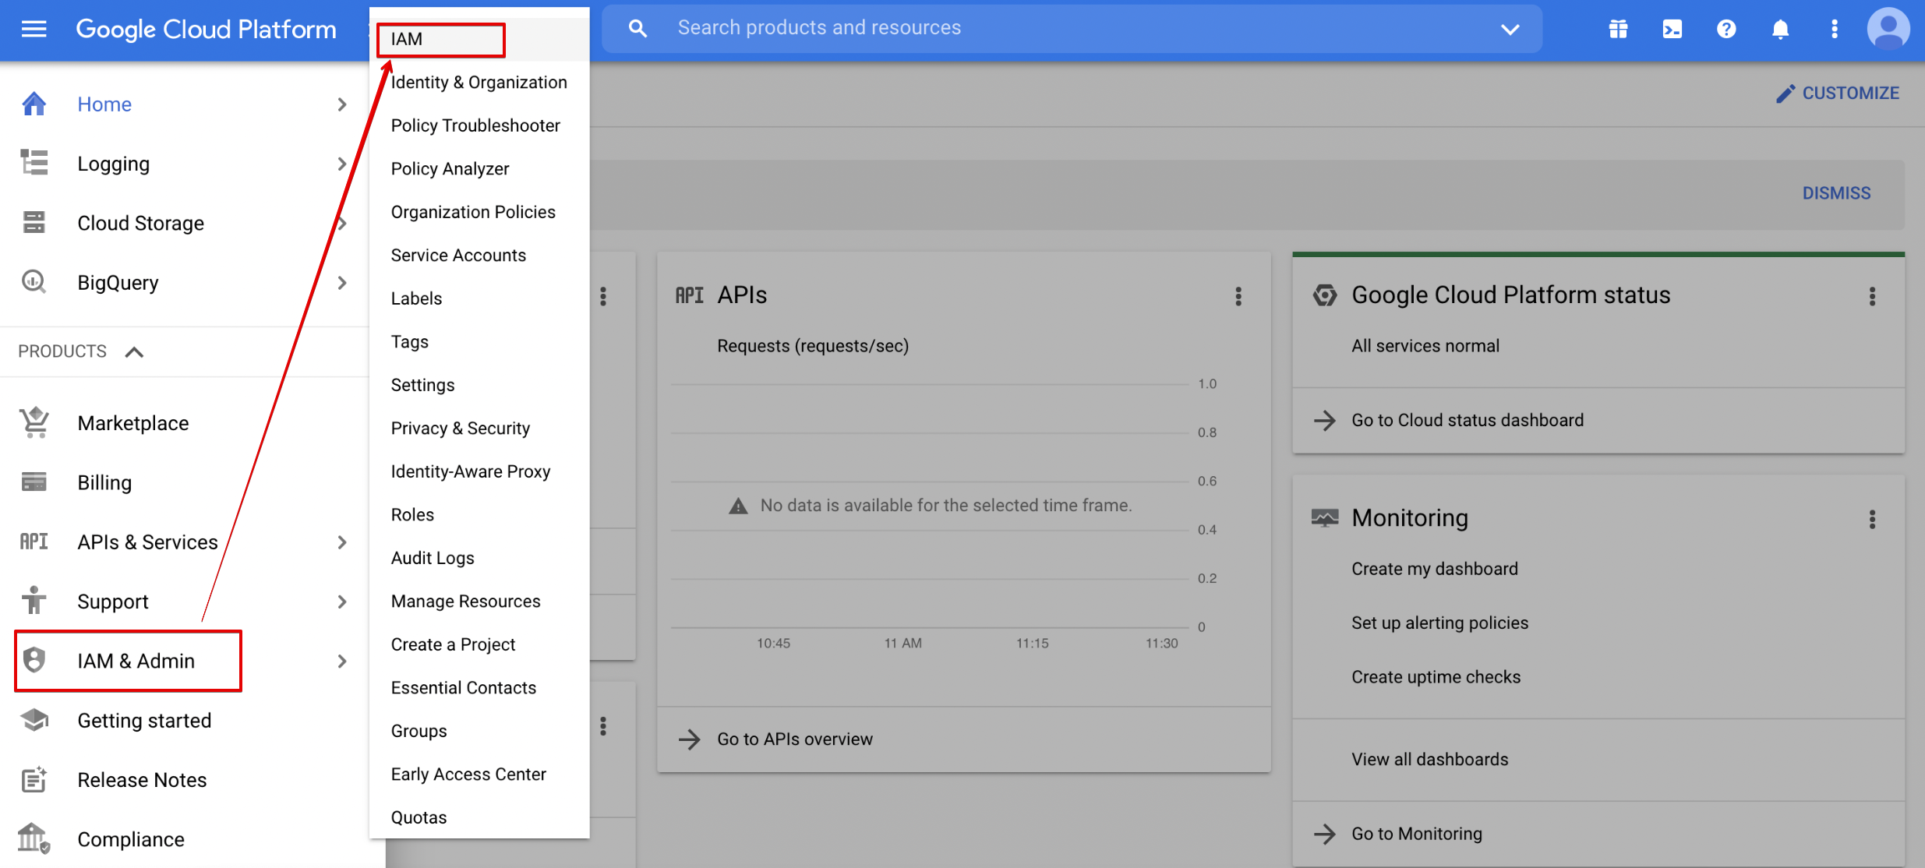Open Monitoring card three-dot menu
The width and height of the screenshot is (1925, 868).
pyautogui.click(x=1872, y=519)
